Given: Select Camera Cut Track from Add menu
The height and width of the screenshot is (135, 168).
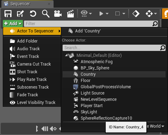Looking at the screenshot, I should click(x=32, y=64).
